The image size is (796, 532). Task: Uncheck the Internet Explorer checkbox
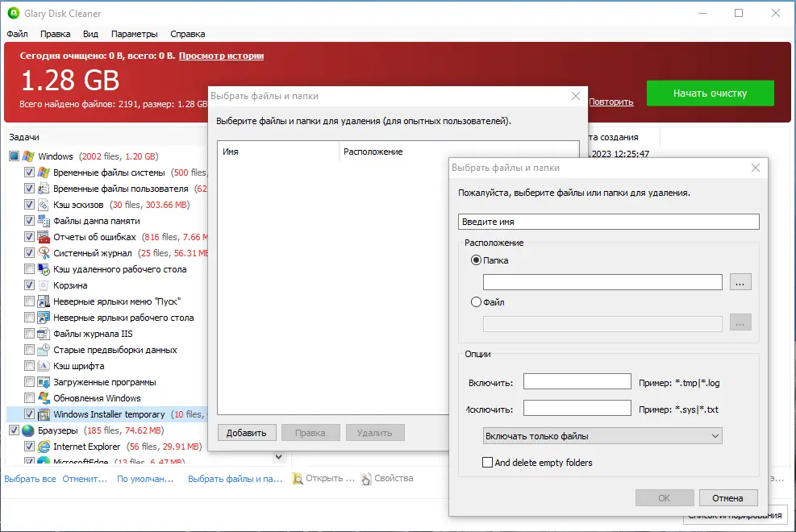(30, 447)
